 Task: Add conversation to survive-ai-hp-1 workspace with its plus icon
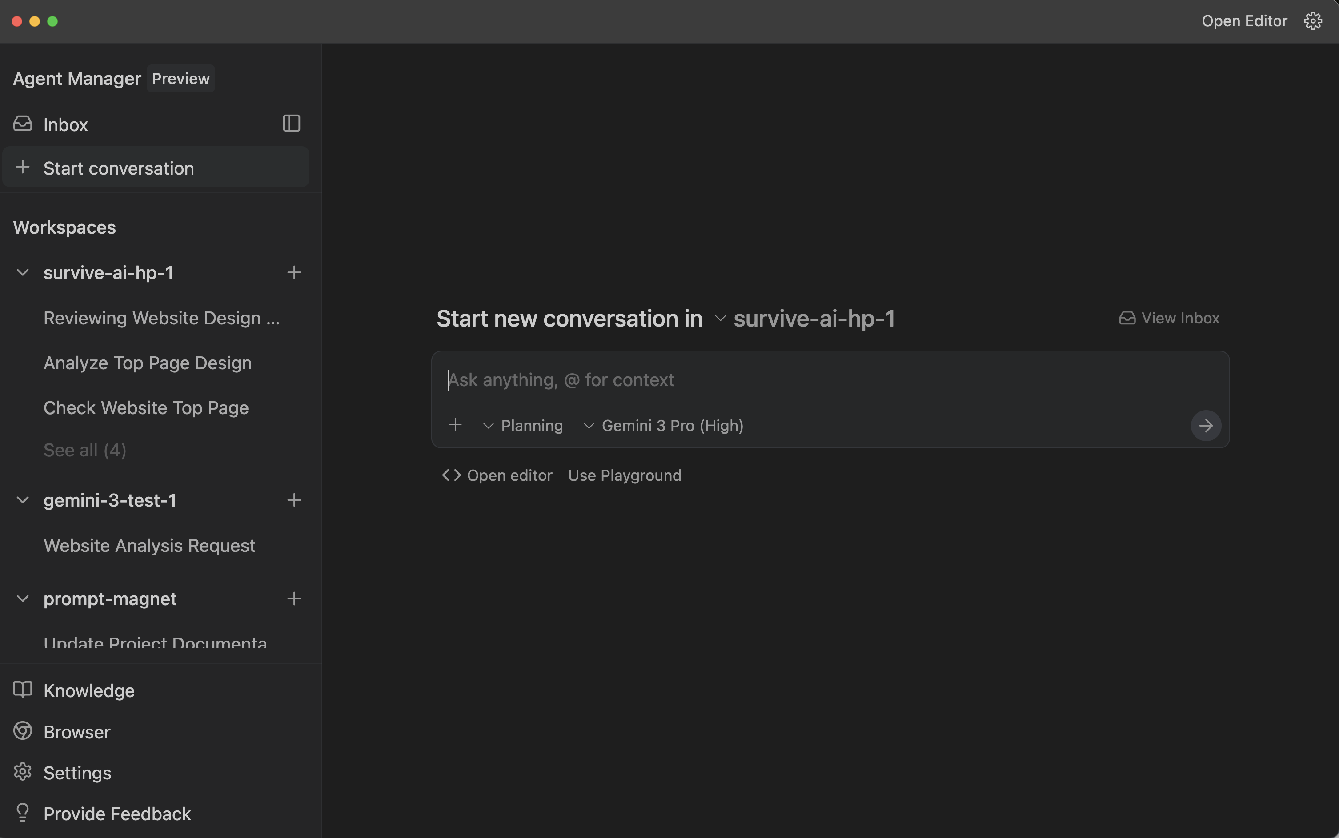tap(294, 272)
